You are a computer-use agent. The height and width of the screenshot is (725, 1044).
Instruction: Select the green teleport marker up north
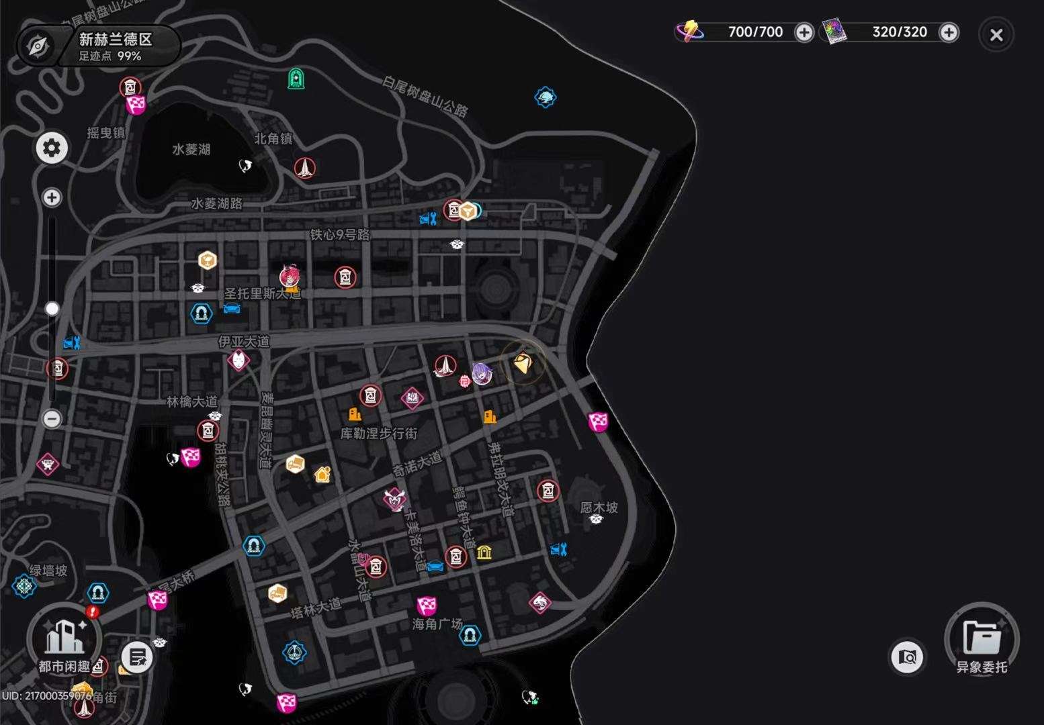point(296,79)
